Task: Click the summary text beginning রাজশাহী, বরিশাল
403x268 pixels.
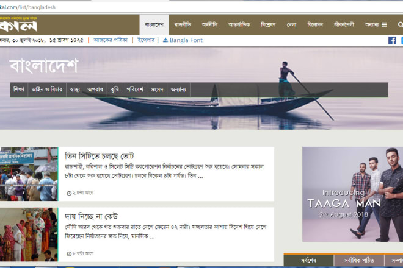Action: point(164,171)
